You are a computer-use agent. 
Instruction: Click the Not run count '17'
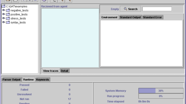(x=69, y=99)
